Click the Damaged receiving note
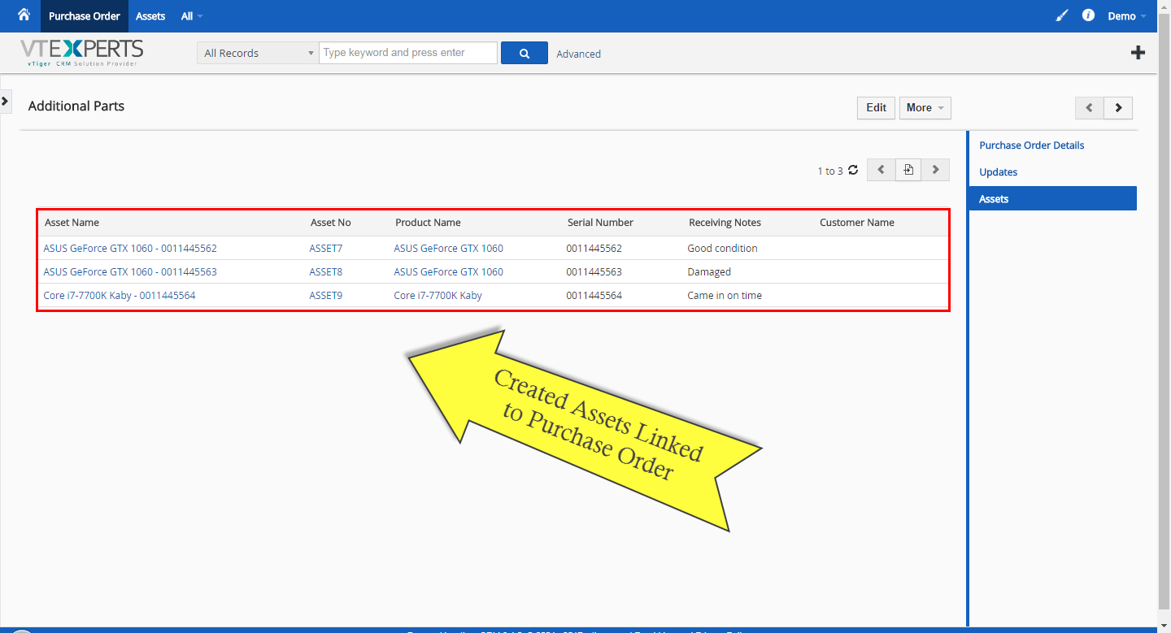 (709, 272)
